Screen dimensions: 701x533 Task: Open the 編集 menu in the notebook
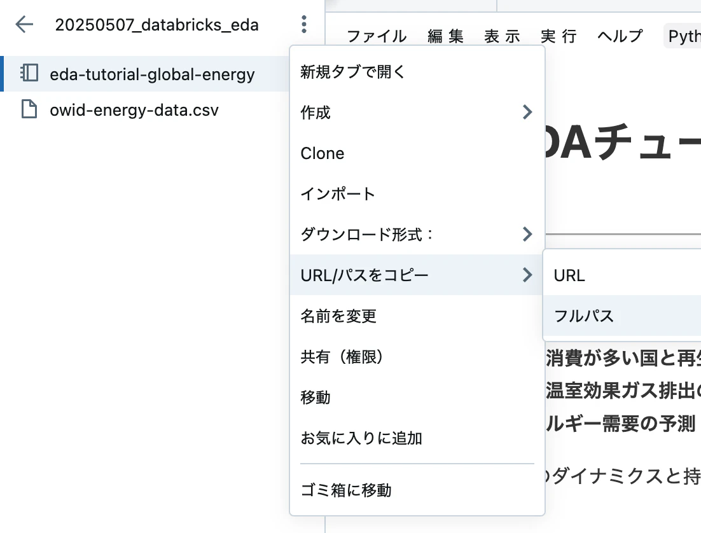coord(445,36)
